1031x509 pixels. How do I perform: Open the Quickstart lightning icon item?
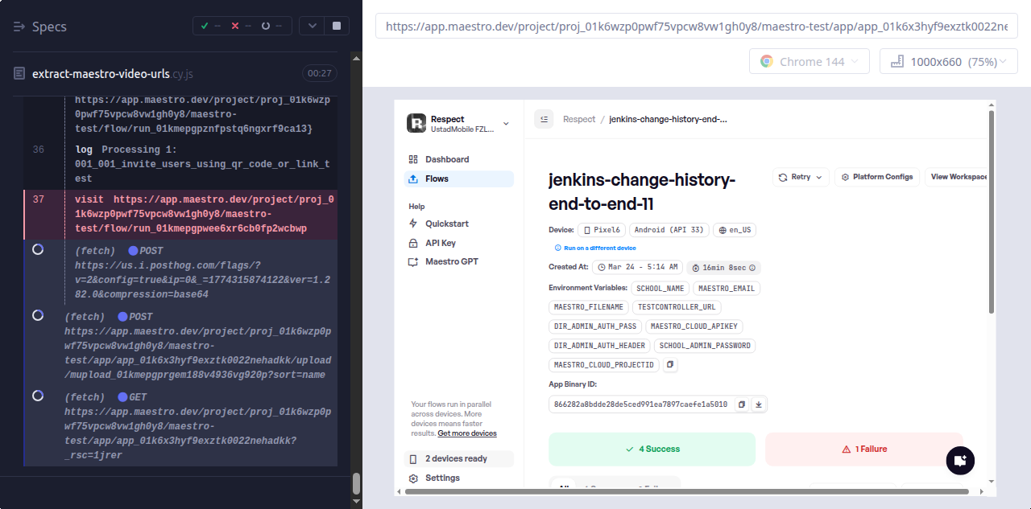446,224
